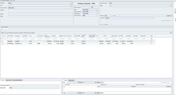
Task: Click the Denumire search filter cell
Action: tap(19, 39)
